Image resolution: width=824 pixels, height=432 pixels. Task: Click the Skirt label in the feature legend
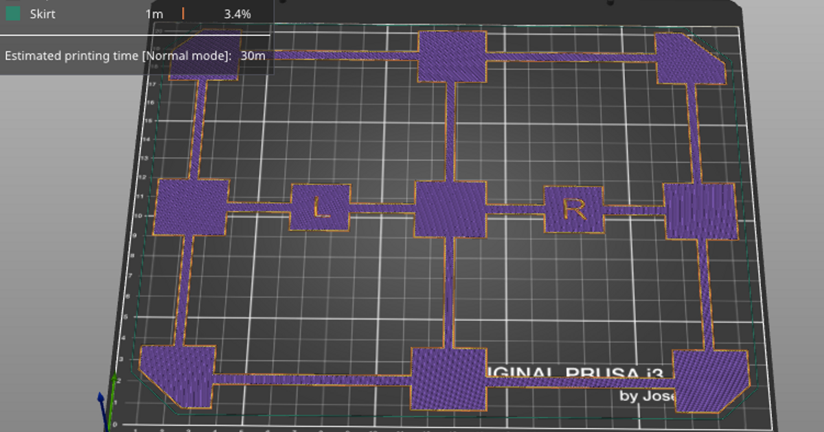[43, 13]
